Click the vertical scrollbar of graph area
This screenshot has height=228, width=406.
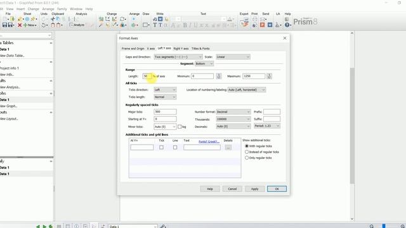(x=352, y=126)
